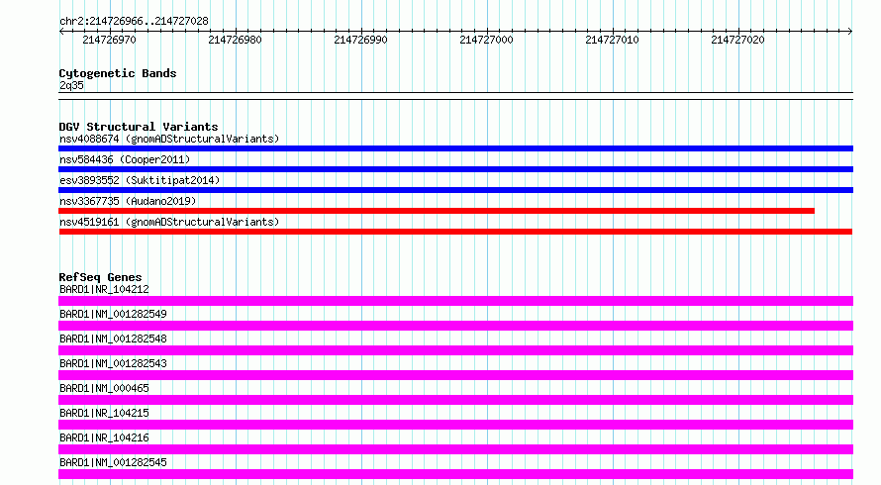Click the red bar under nsv4519161
Screen dimensions: 881x485
(455, 232)
